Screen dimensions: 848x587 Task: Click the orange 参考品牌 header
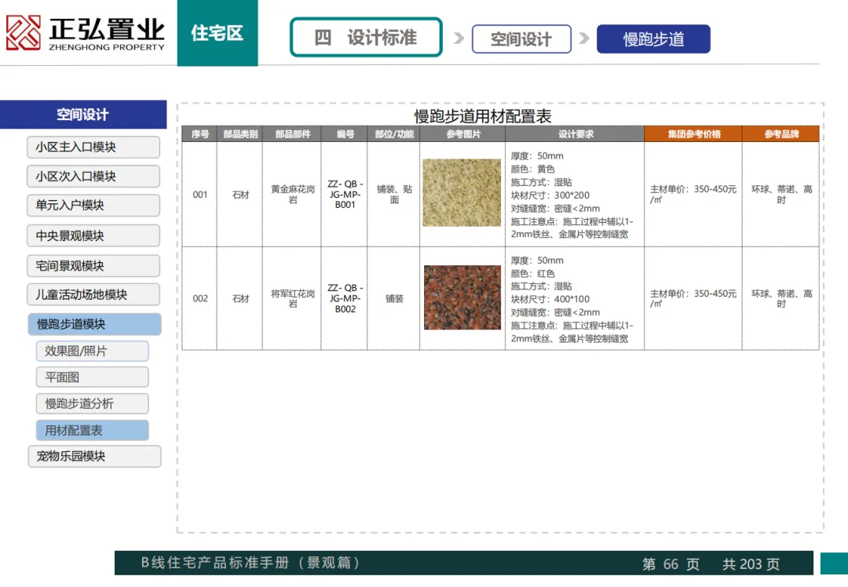click(781, 133)
